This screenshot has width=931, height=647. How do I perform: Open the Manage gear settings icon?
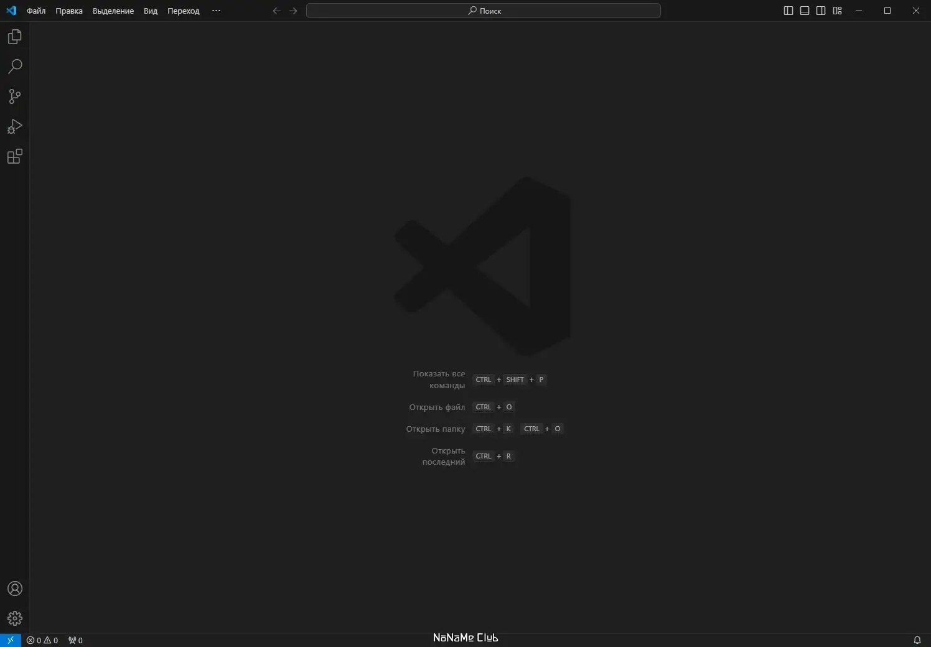pyautogui.click(x=15, y=618)
